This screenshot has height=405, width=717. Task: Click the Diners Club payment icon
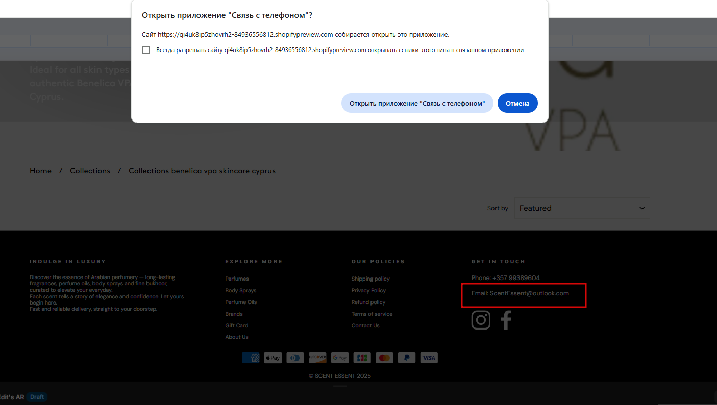pyautogui.click(x=295, y=358)
